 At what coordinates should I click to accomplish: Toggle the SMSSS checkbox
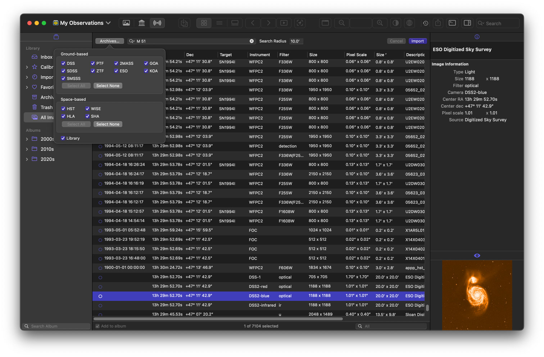click(63, 78)
